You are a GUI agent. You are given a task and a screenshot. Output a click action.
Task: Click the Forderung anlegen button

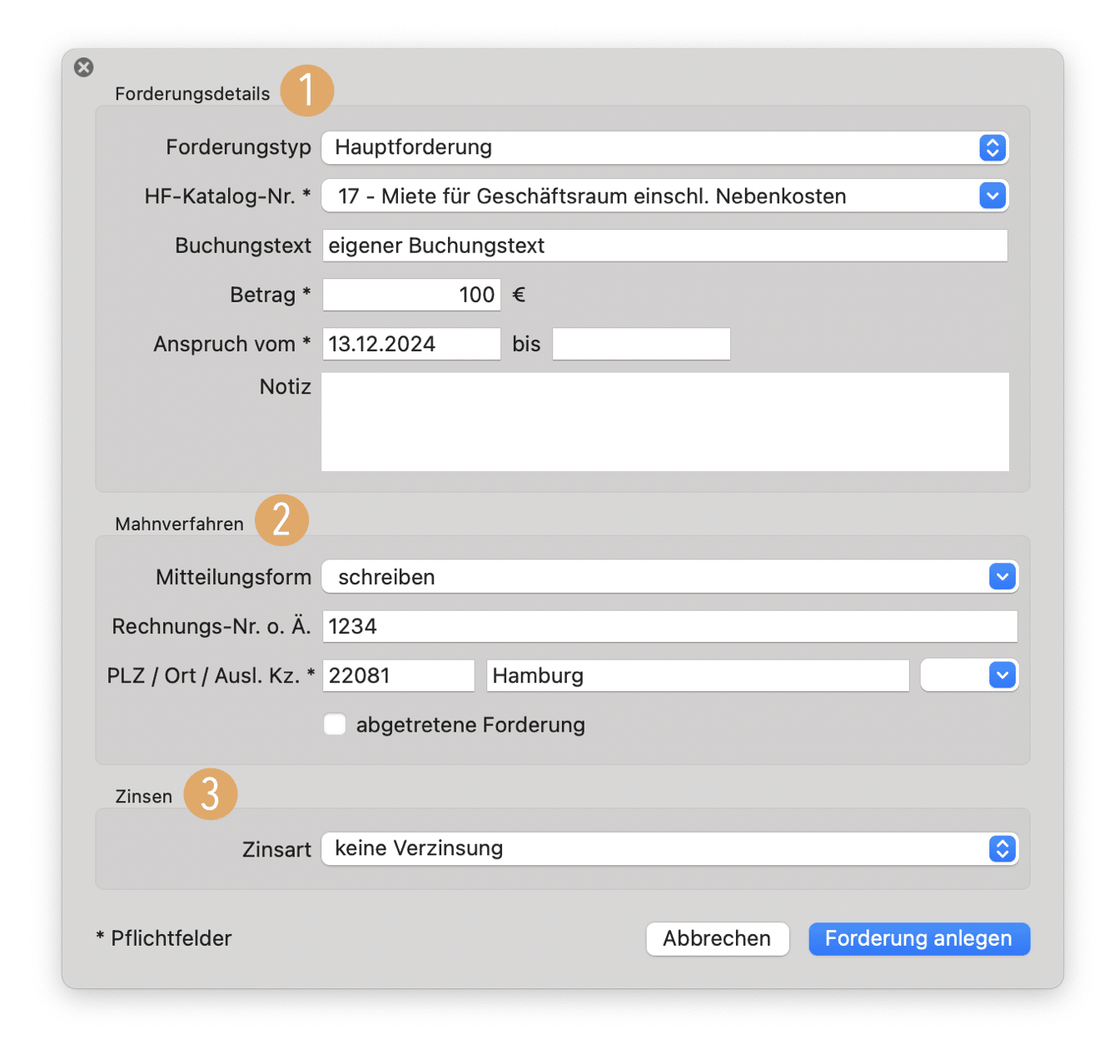click(919, 939)
